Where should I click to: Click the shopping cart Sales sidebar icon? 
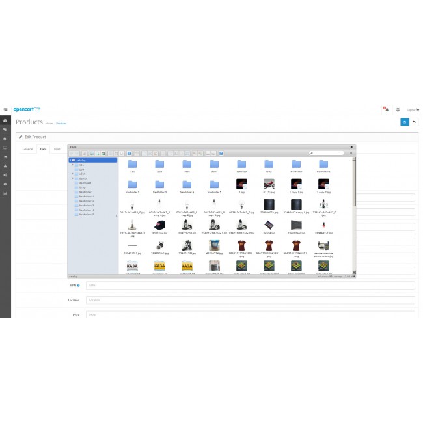pos(5,157)
